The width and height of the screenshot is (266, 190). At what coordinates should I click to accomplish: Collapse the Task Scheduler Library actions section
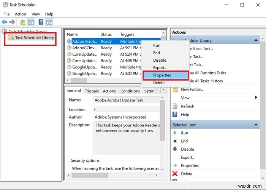[256, 40]
